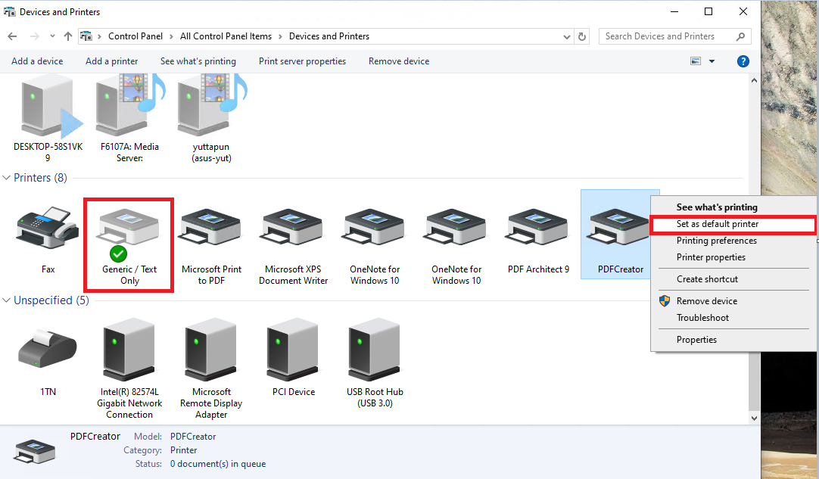Select Troubleshoot from the context menu
Image resolution: width=819 pixels, height=479 pixels.
702,318
